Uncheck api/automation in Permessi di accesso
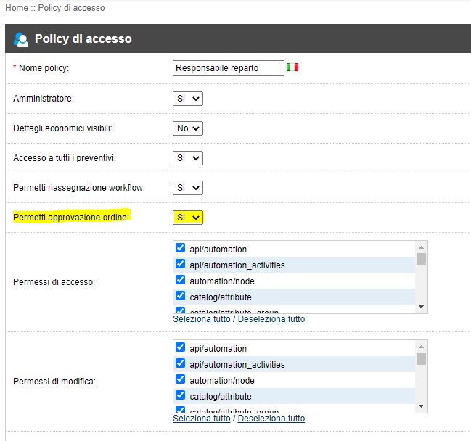The image size is (471, 441). [180, 248]
